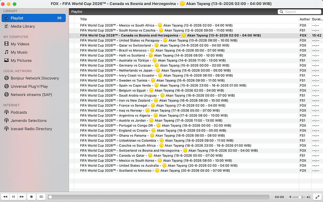Adjust the volume slider knob
The width and height of the screenshot is (323, 202).
point(301,197)
